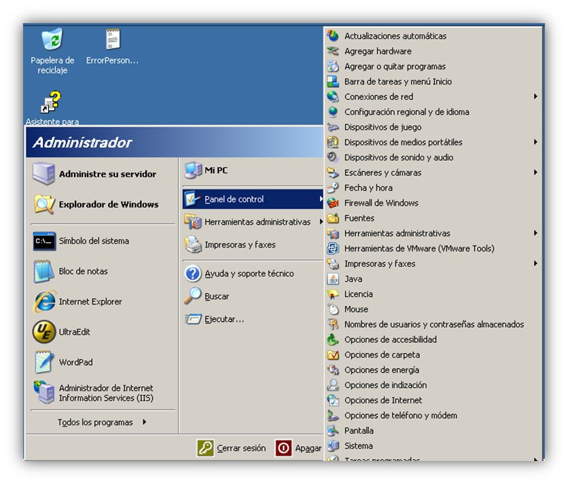Click the Ayuda y soporte técnico question icon
The height and width of the screenshot is (484, 568).
pyautogui.click(x=193, y=274)
